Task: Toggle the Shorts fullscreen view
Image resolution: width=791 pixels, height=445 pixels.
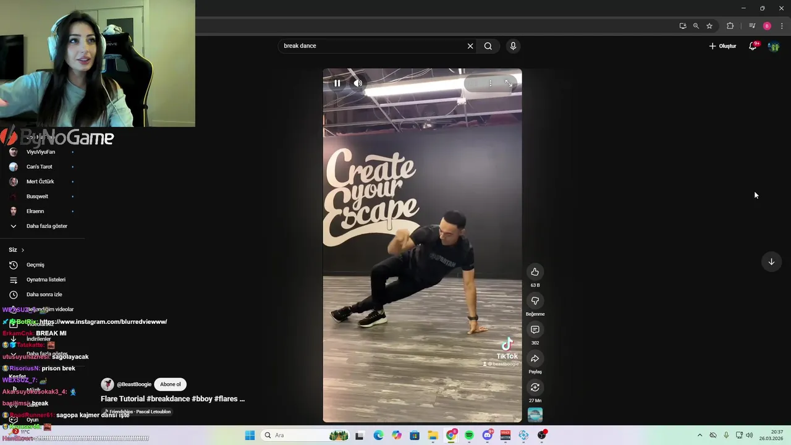Action: click(x=508, y=83)
